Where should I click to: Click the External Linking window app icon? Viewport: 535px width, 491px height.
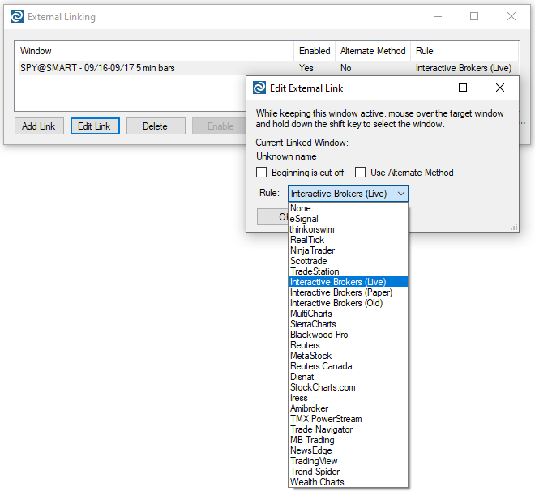[16, 16]
